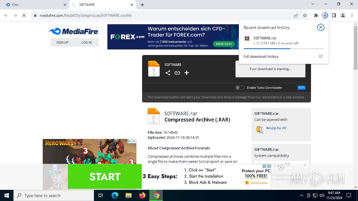The image size is (358, 201).
Task: Click the download progress bar
Action: [284, 49]
